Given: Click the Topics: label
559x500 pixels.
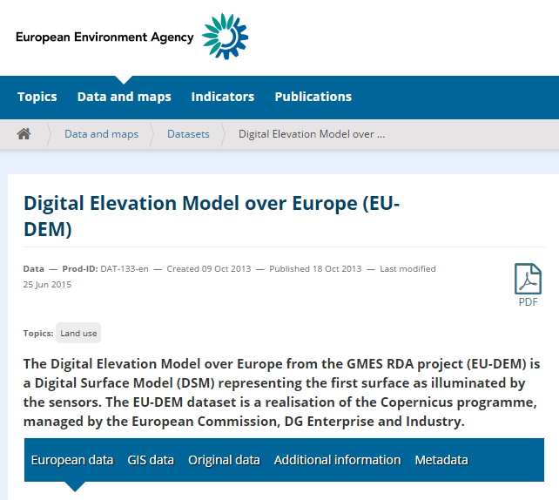Looking at the screenshot, I should tap(38, 333).
